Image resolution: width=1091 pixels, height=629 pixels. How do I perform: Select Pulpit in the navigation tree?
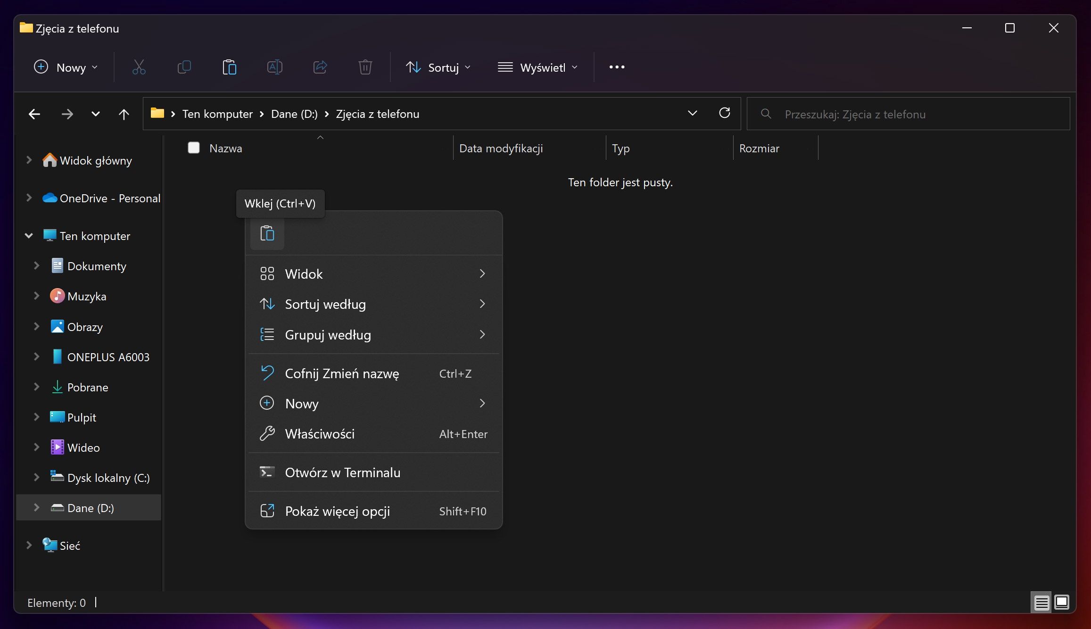(82, 417)
